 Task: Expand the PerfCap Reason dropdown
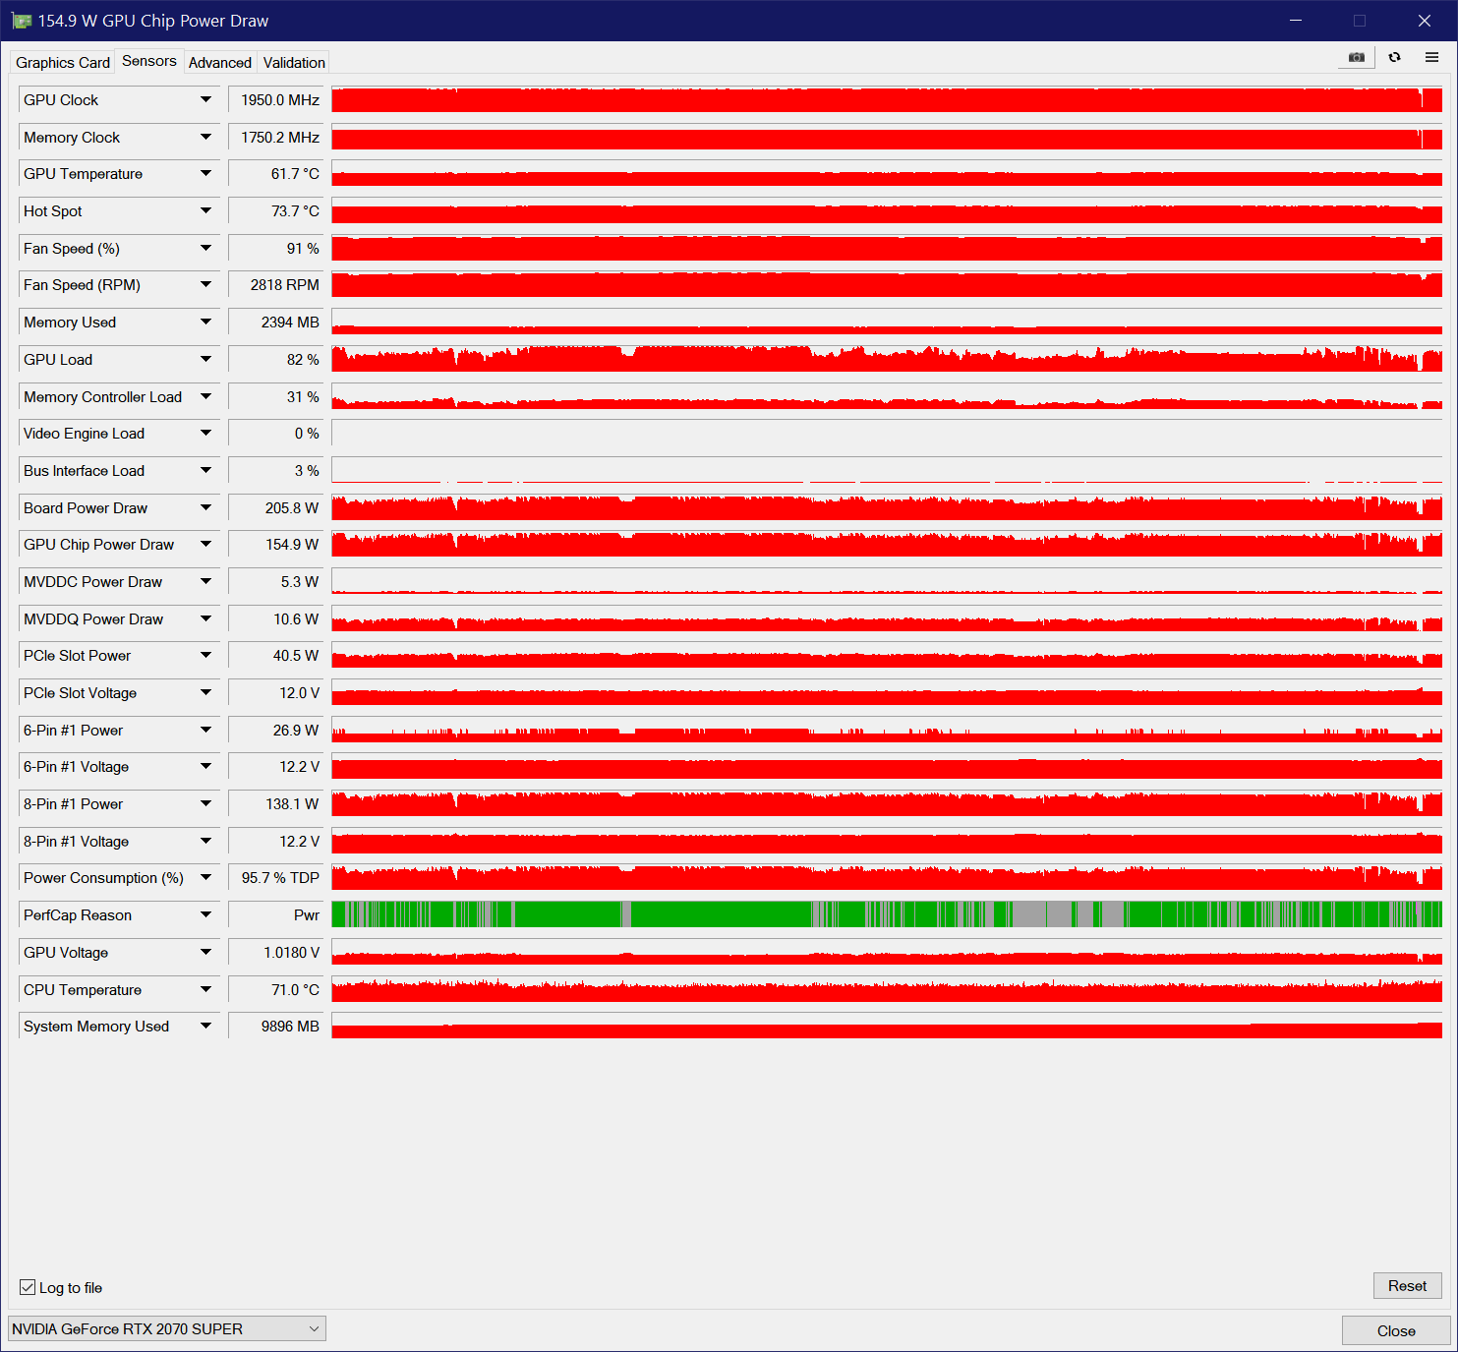coord(205,915)
